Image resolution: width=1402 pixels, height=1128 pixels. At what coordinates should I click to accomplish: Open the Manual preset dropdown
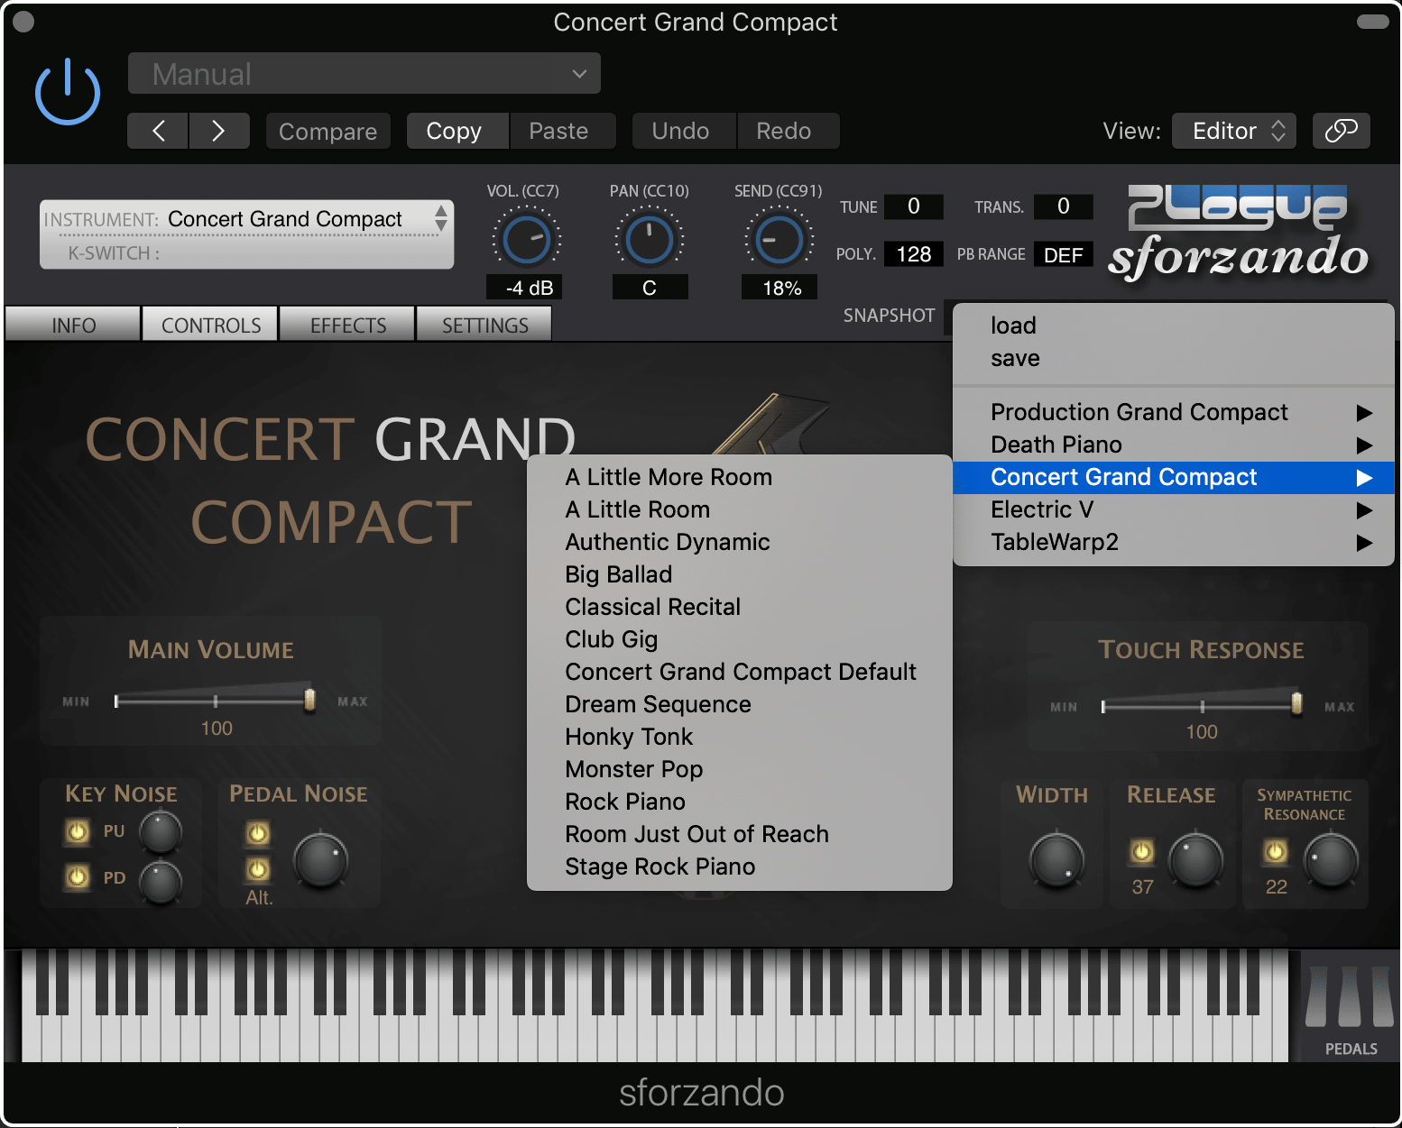364,73
